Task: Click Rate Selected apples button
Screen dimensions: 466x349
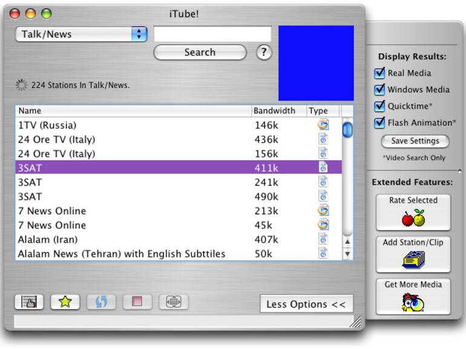Action: click(413, 213)
